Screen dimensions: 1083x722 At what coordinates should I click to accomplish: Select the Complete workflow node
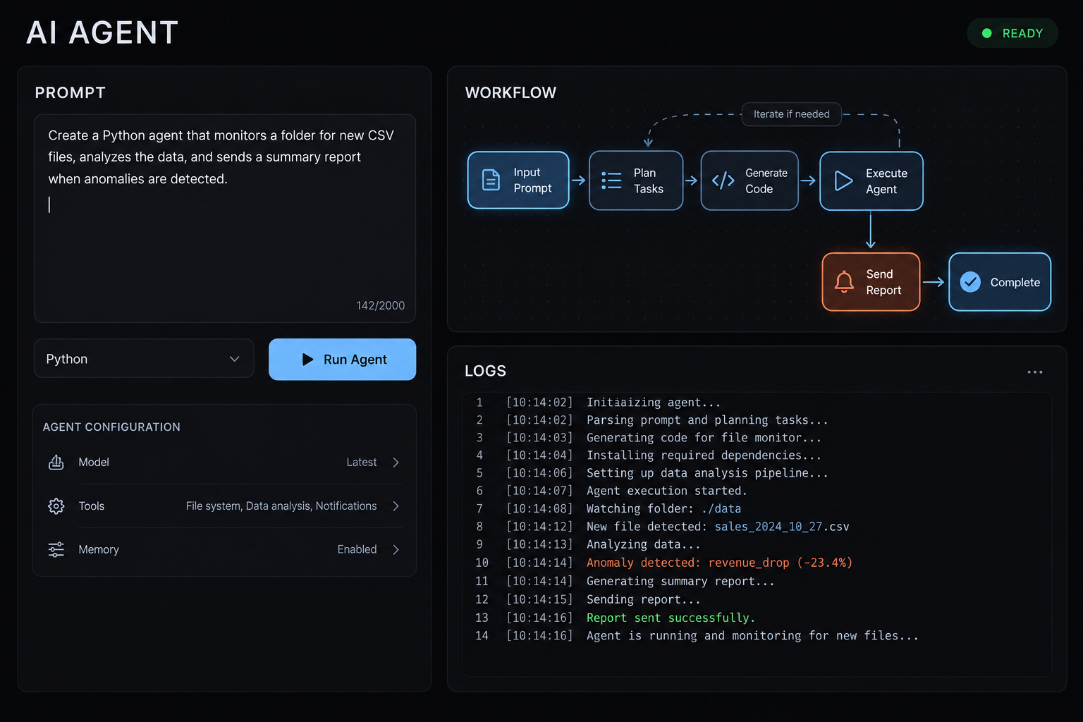point(1000,282)
